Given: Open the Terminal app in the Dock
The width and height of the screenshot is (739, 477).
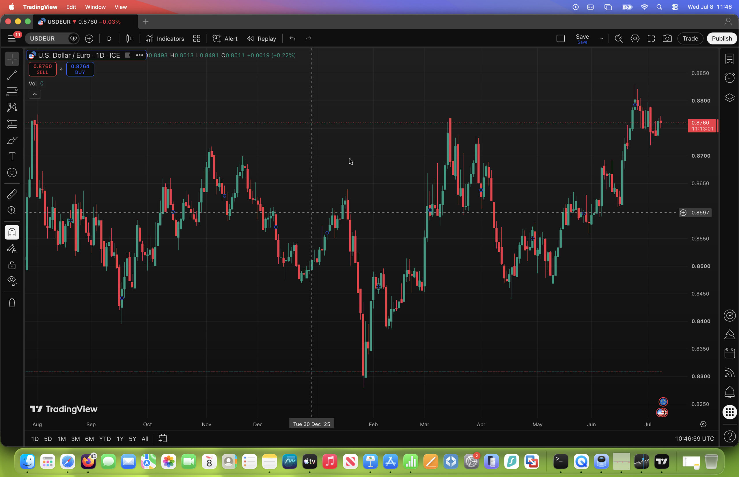Looking at the screenshot, I should (x=560, y=461).
